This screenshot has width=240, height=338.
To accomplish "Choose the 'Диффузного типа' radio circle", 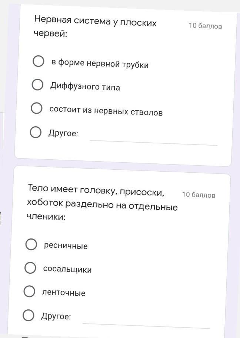I will (37, 85).
